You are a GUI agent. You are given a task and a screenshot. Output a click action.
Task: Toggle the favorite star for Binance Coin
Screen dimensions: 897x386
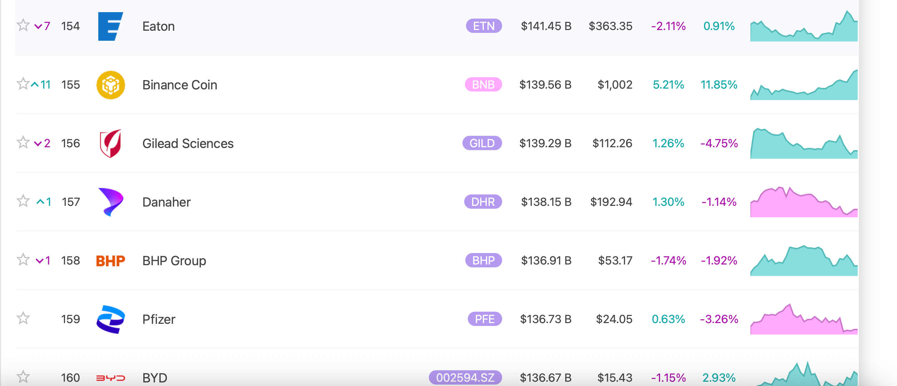(x=23, y=84)
